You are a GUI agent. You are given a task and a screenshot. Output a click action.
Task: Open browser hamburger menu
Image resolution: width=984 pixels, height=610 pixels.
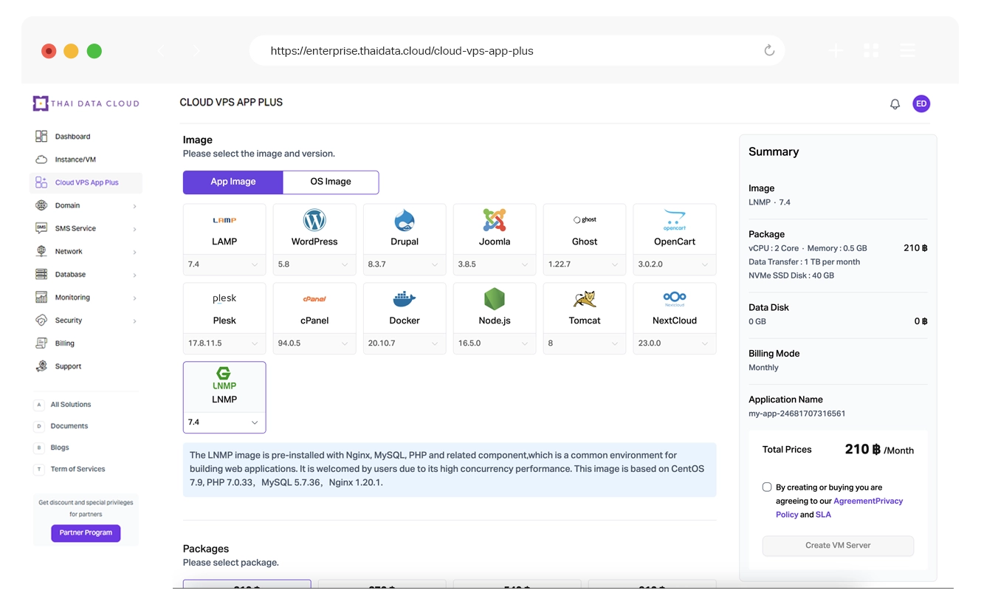907,50
